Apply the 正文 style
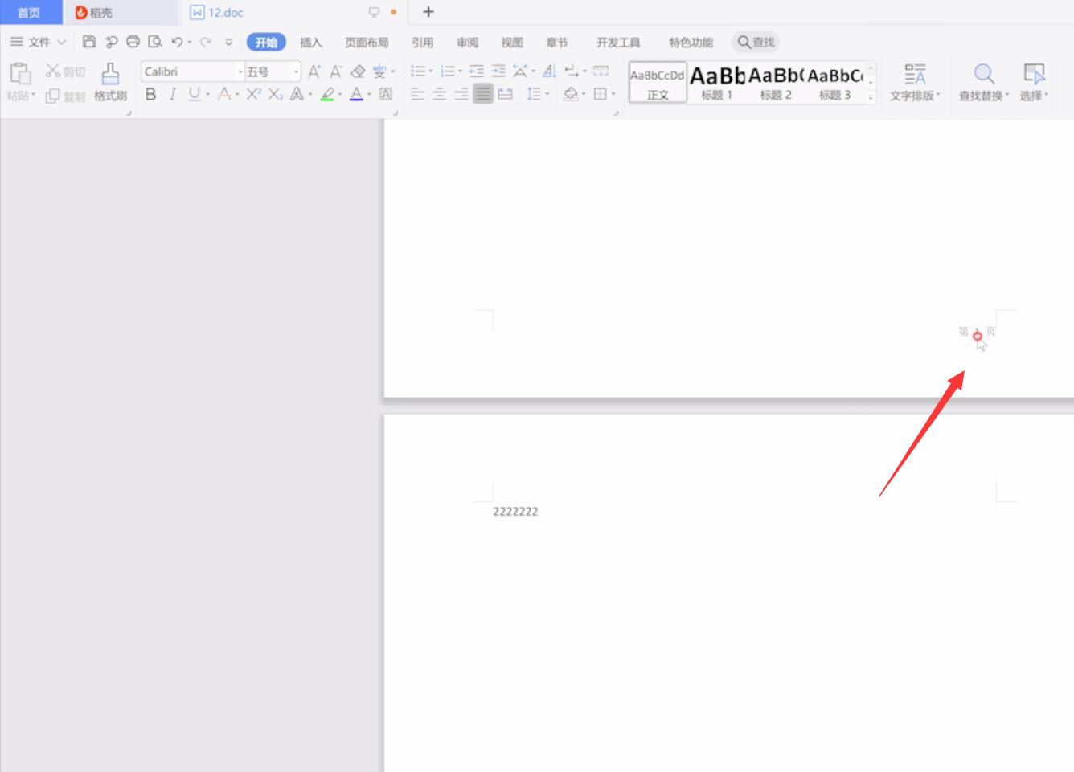1074x772 pixels. tap(658, 83)
